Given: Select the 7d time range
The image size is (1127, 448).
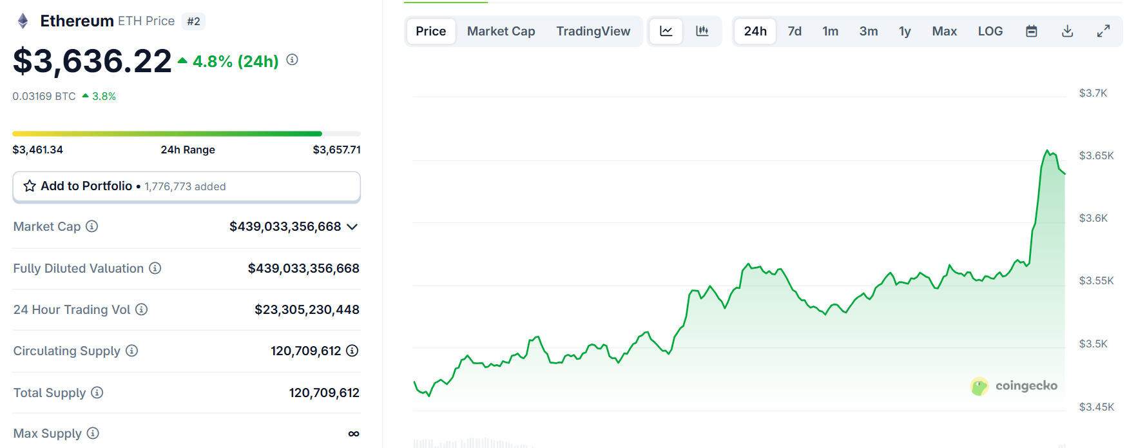Looking at the screenshot, I should click(795, 31).
